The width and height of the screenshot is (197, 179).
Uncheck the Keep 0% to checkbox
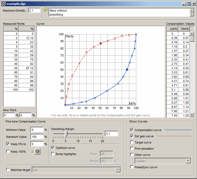8,144
